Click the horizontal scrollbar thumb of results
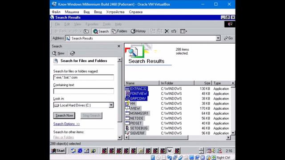This screenshot has height=160, width=285. pyautogui.click(x=159, y=137)
